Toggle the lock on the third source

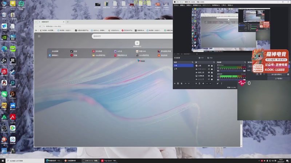point(212,72)
